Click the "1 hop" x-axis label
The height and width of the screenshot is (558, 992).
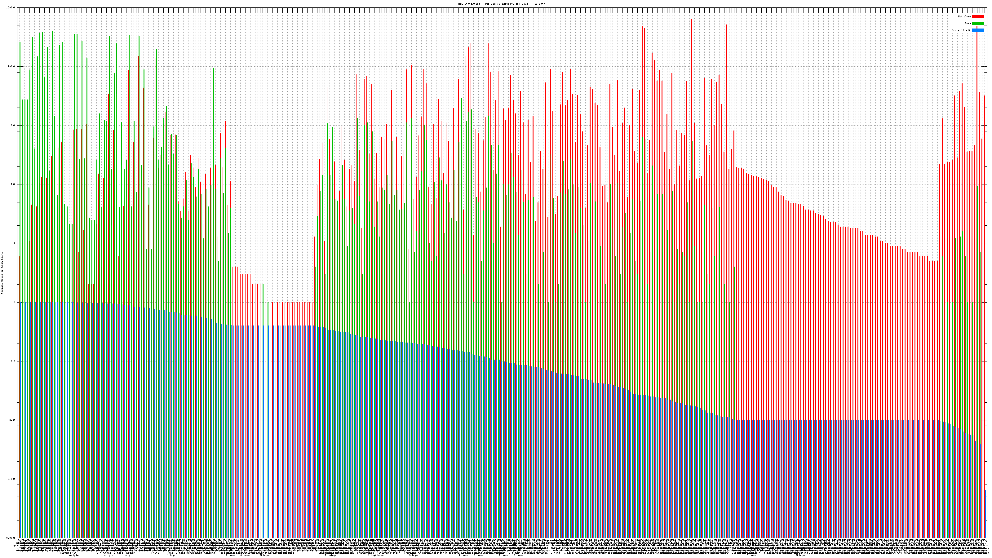(x=170, y=555)
